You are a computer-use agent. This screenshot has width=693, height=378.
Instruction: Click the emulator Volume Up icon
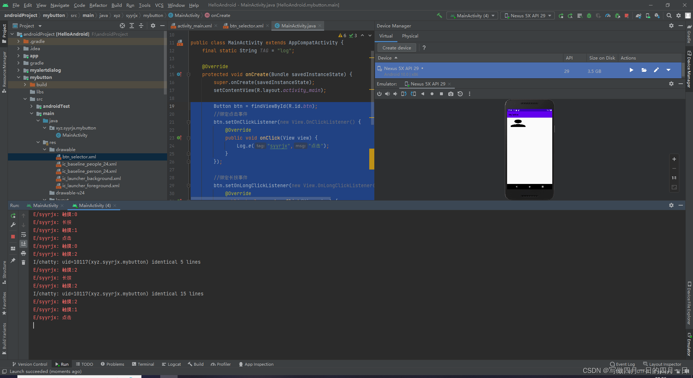(x=387, y=94)
